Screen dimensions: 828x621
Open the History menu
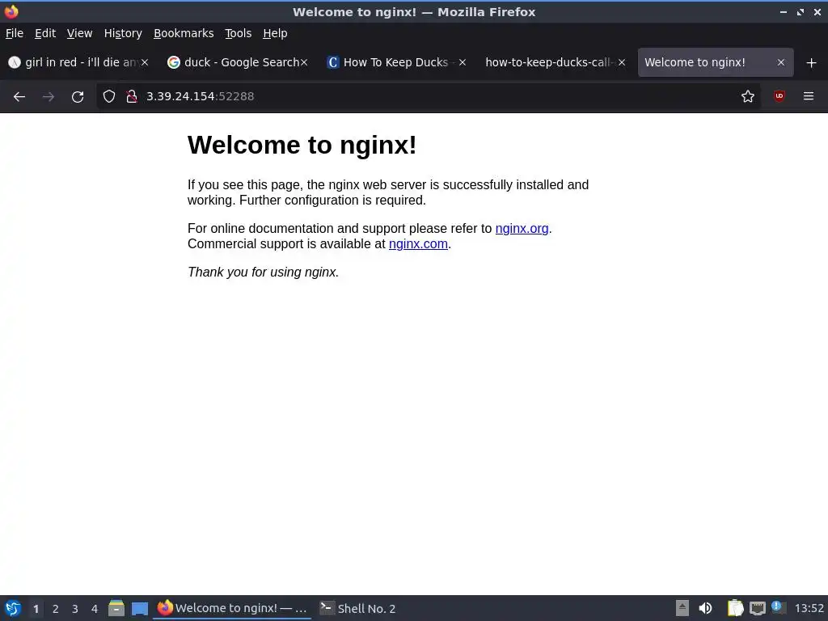click(x=123, y=33)
